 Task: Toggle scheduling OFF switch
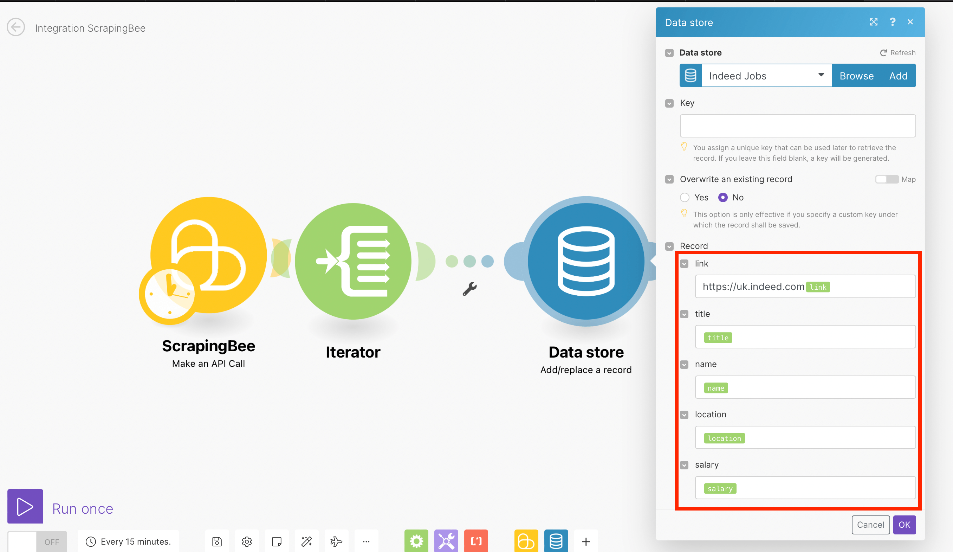tap(37, 541)
